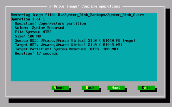Screen dimensions: 172x107
Task: Click 'Volume: System Reserved' entry
Action: click(40, 28)
